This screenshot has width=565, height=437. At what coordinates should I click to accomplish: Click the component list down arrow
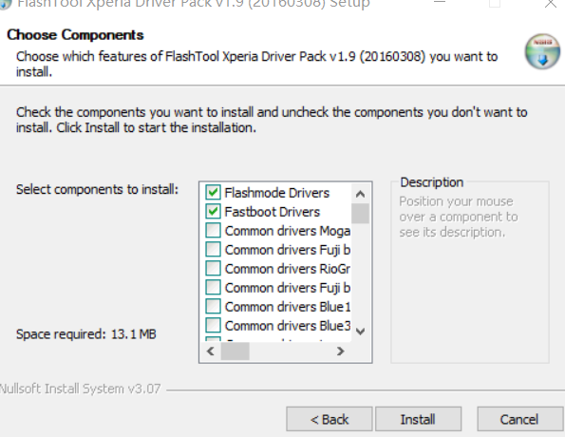coord(360,331)
